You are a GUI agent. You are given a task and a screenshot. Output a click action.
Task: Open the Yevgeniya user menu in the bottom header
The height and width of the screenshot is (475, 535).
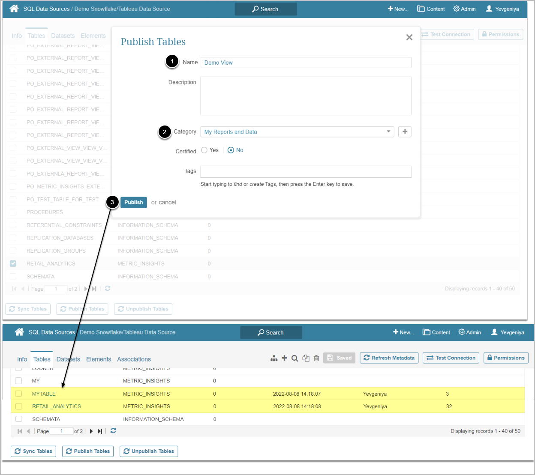point(508,332)
